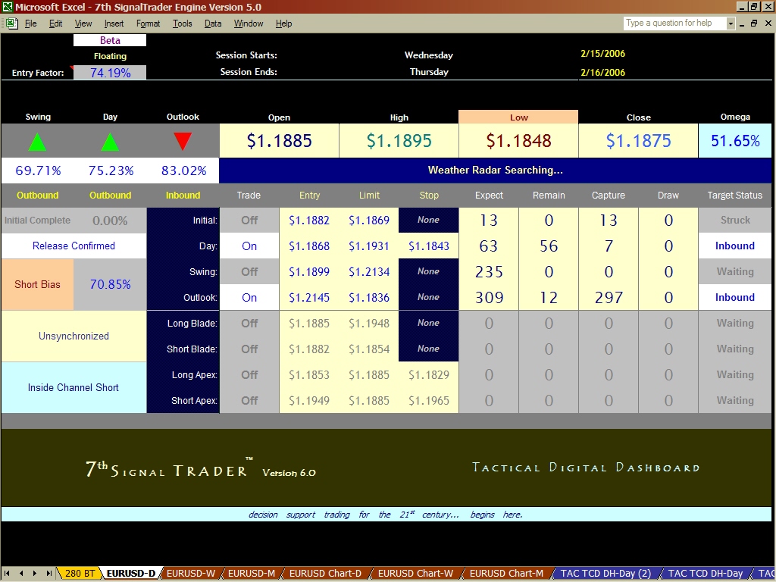Select the Day stop $1.1843 cell
776x582 pixels.
(x=429, y=246)
